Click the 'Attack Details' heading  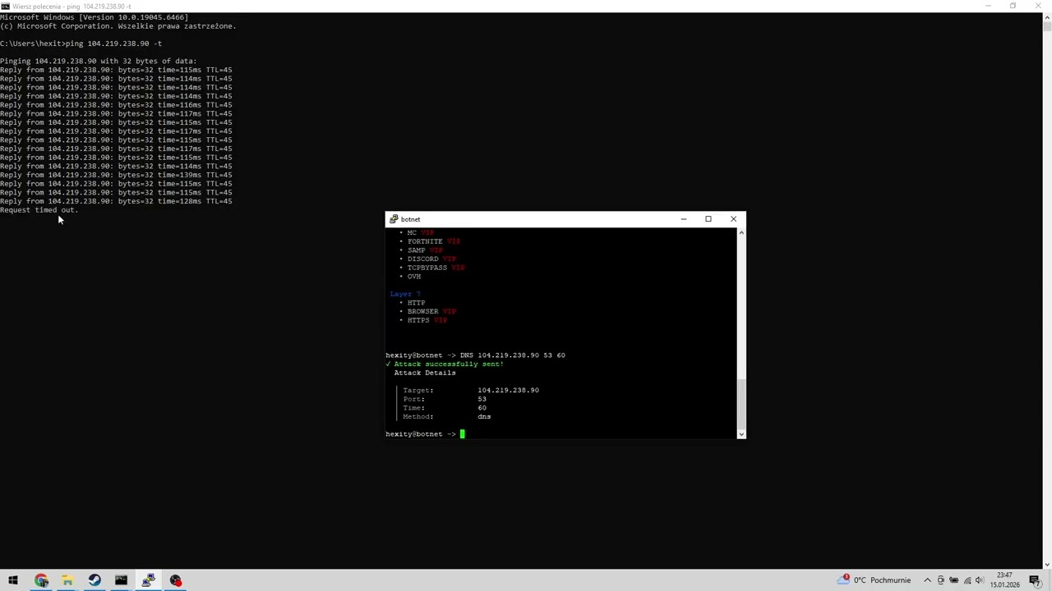click(x=424, y=373)
